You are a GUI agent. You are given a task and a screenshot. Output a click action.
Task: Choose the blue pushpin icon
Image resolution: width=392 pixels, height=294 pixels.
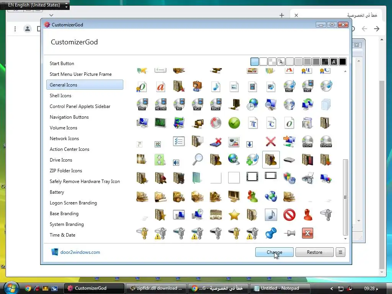[x=271, y=233]
